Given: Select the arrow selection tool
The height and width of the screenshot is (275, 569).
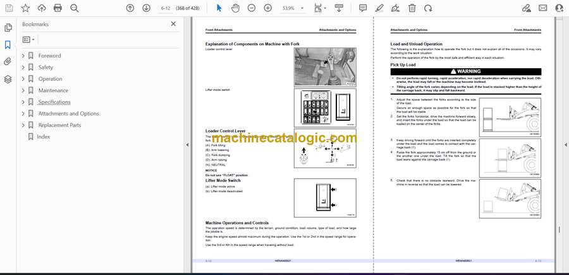Looking at the screenshot, I should coord(219,8).
